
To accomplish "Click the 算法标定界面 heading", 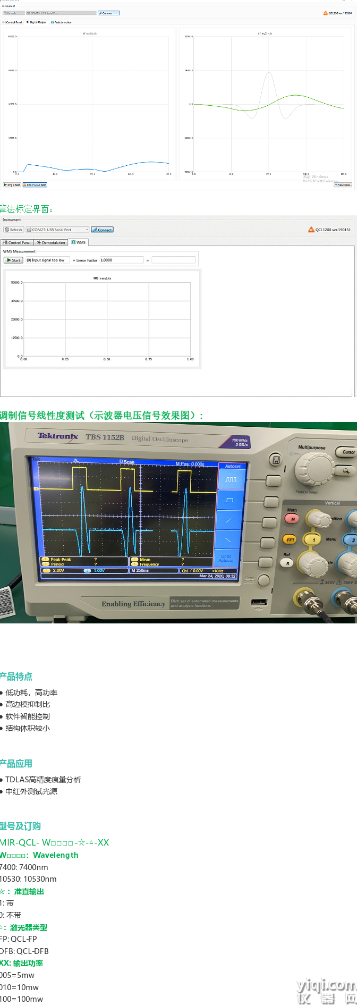I will [27, 209].
